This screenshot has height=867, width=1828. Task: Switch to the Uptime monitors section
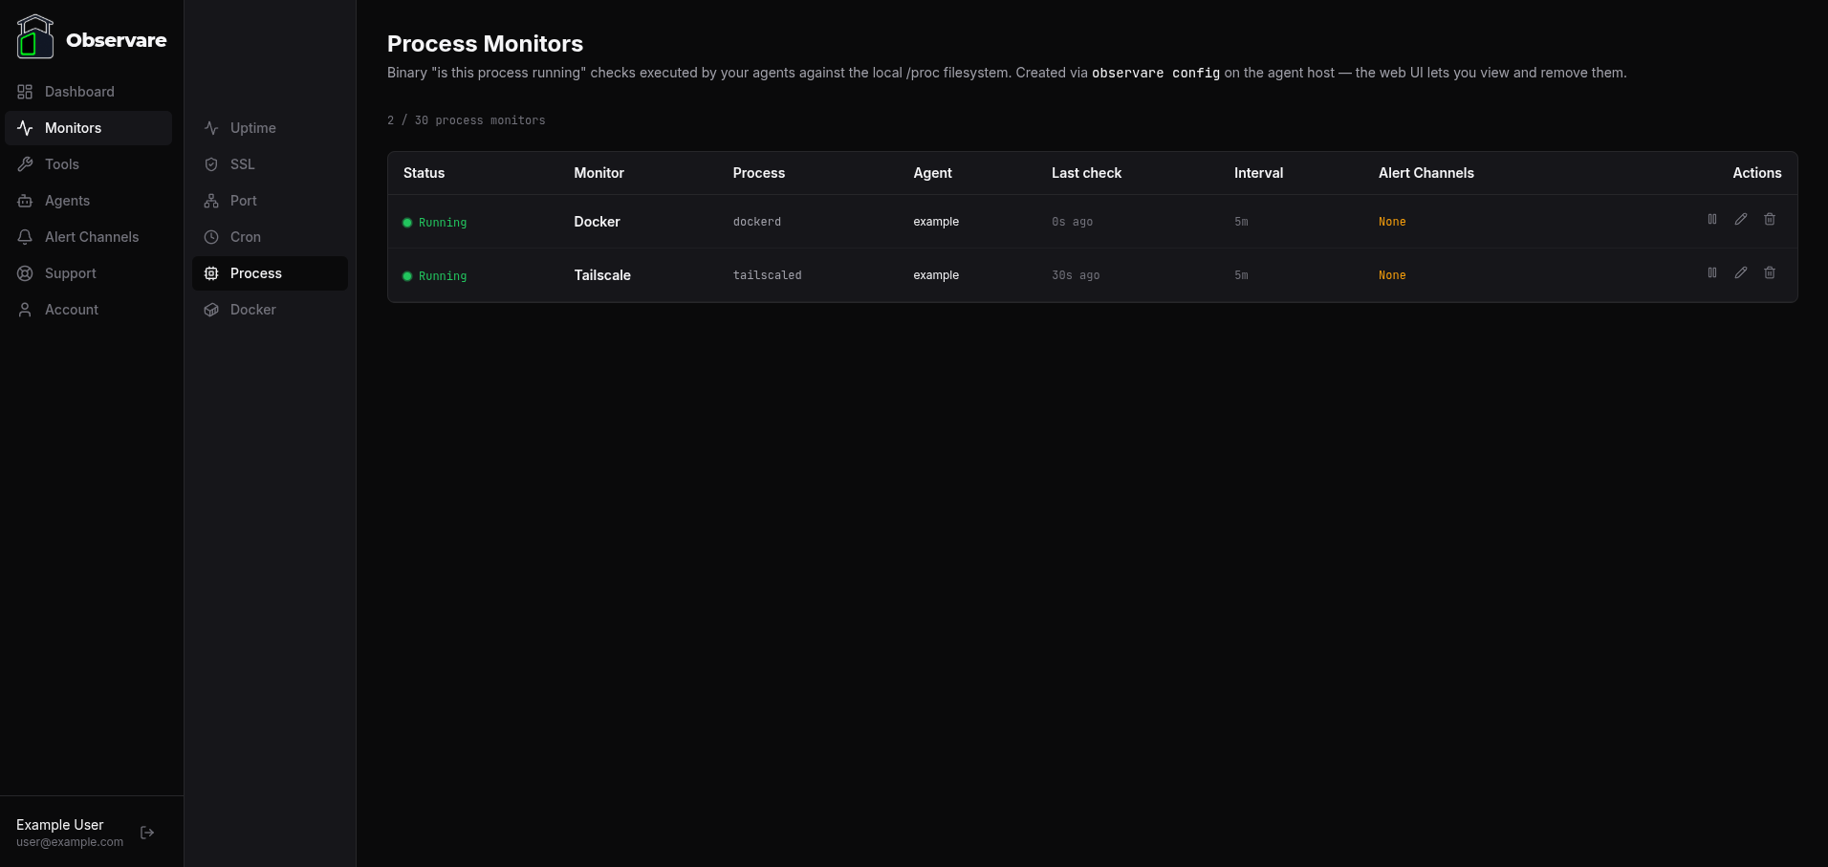(x=252, y=128)
